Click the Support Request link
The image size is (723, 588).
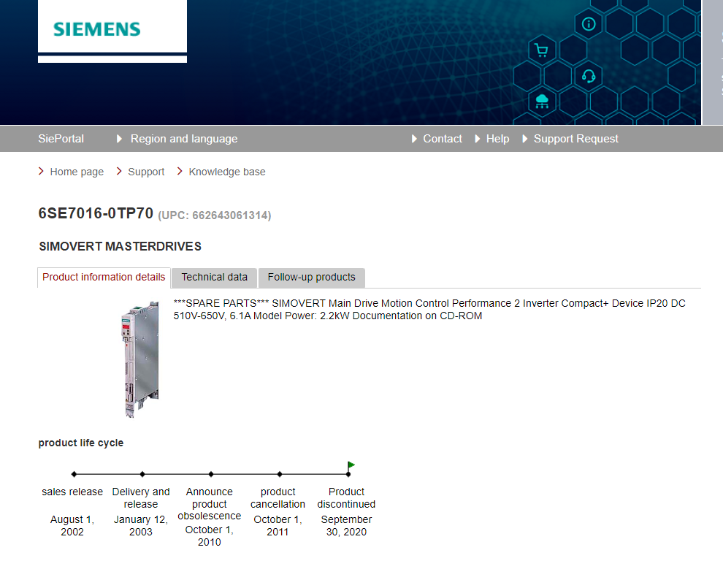pos(575,139)
